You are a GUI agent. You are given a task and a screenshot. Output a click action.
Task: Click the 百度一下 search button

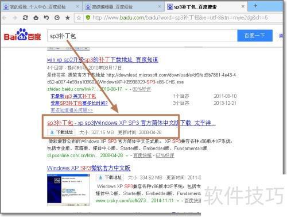click(255, 36)
